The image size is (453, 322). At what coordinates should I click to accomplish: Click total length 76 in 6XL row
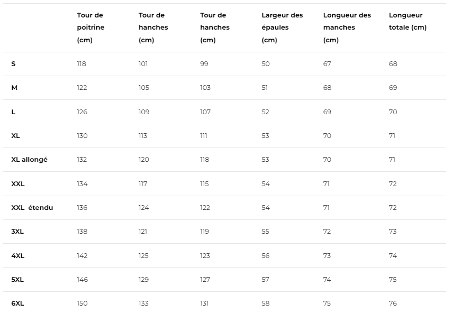pos(393,303)
